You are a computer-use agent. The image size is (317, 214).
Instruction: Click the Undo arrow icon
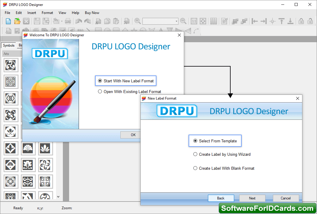[x=79, y=21]
